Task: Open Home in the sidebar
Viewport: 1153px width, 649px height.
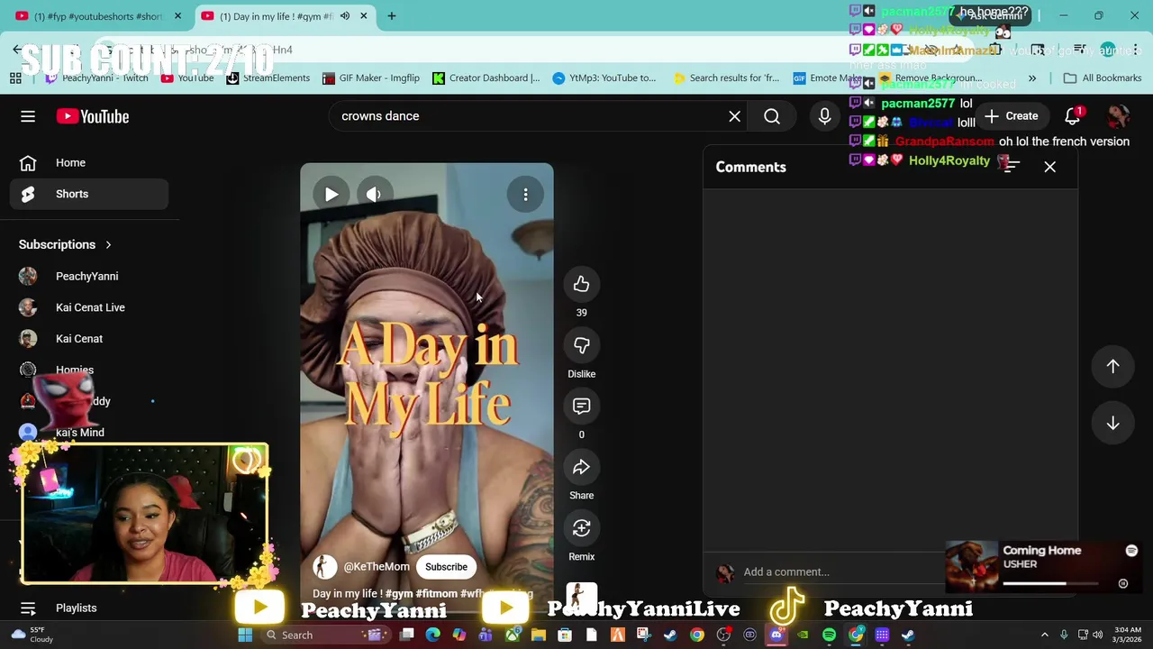Action: point(88,163)
